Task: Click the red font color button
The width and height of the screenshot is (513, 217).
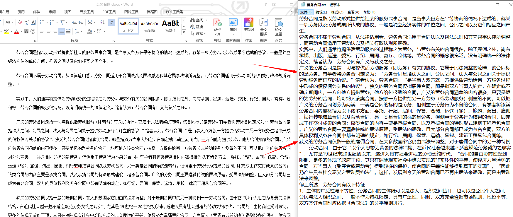Action: (x=16, y=31)
